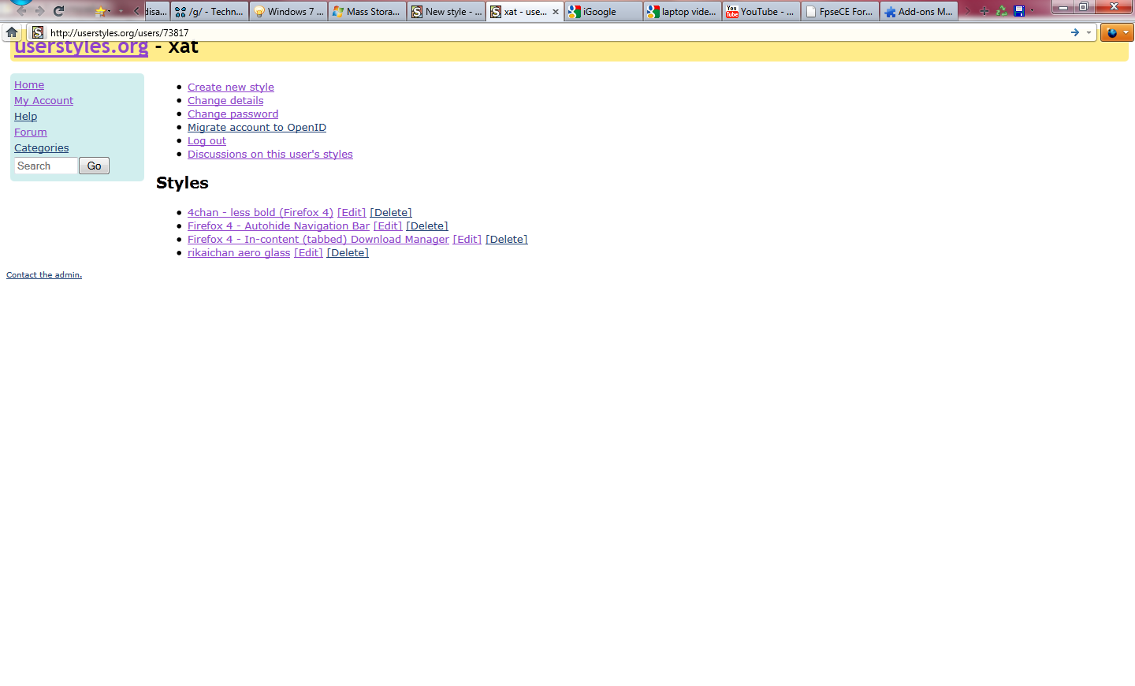Viewport: 1135px width, 686px height.
Task: Delete the 'Download Manager' style
Action: pyautogui.click(x=507, y=240)
